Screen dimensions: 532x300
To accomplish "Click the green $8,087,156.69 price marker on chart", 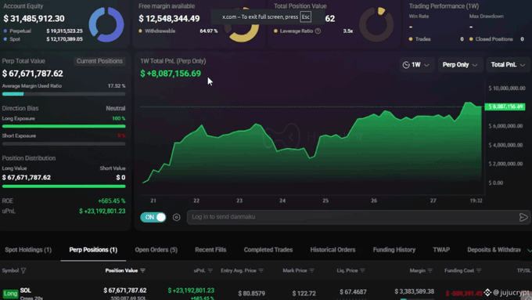I will [x=505, y=107].
